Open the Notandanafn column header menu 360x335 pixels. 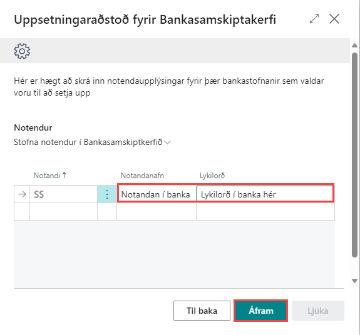[142, 176]
